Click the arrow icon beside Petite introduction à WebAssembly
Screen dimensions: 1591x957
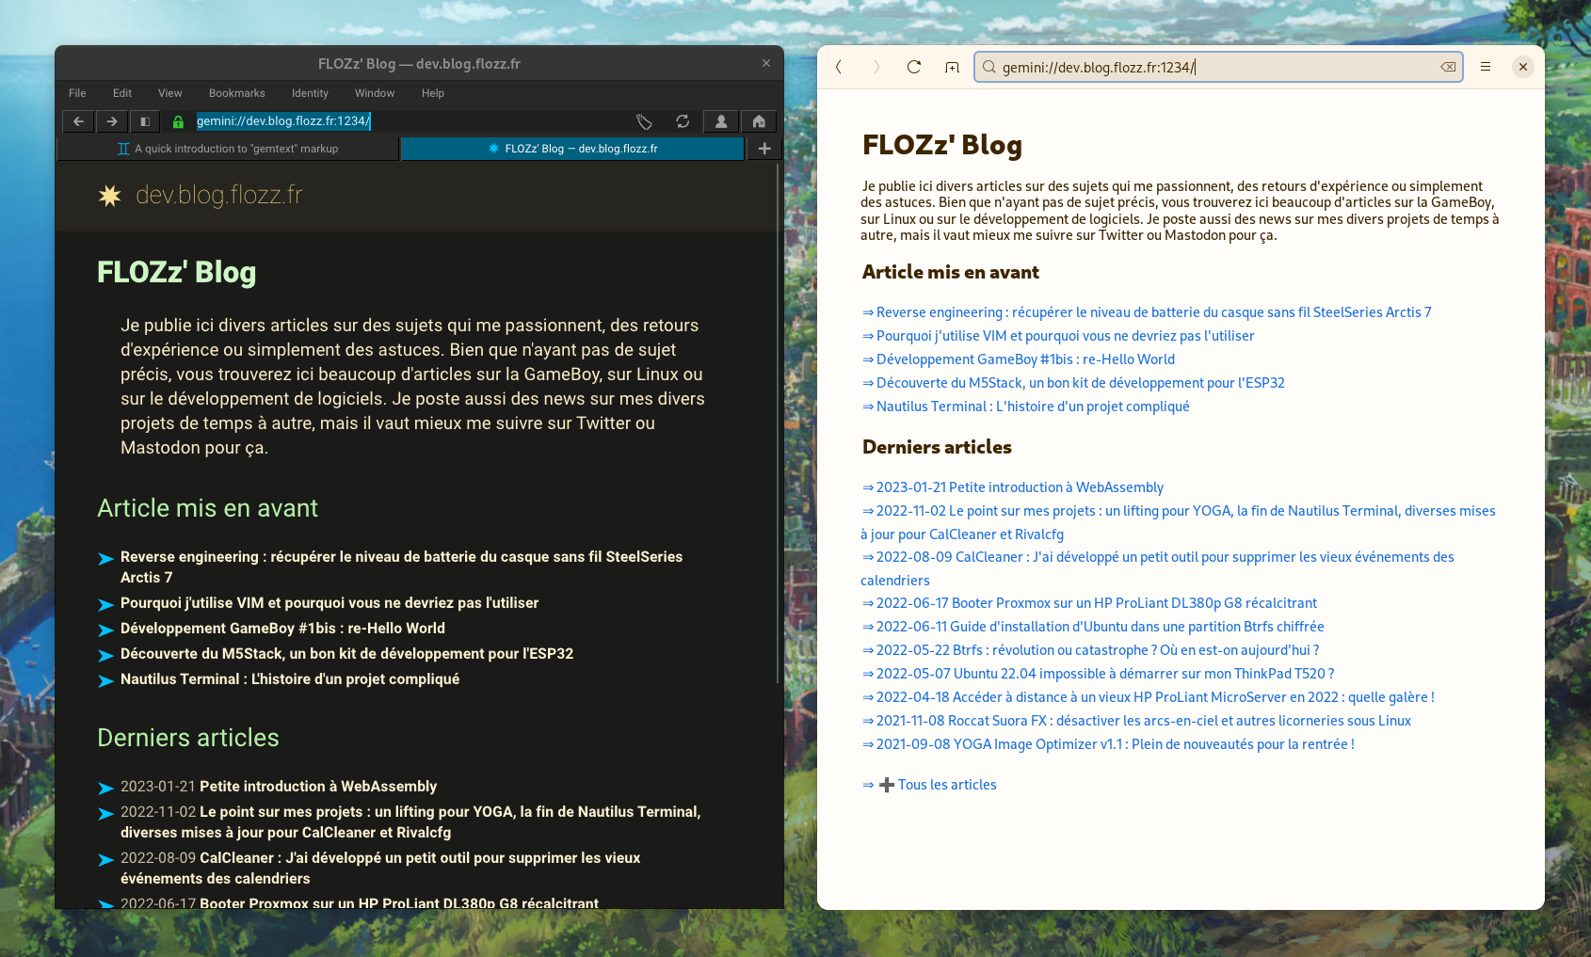coord(106,789)
